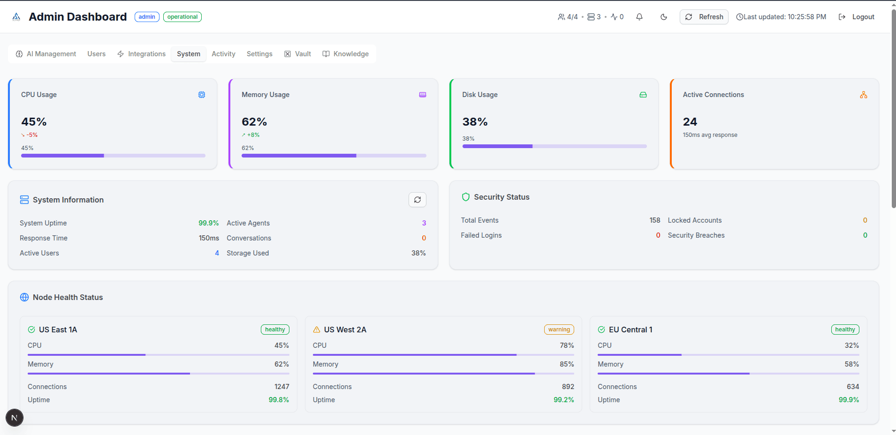Click the Security Status shield icon
896x435 pixels.
(465, 197)
